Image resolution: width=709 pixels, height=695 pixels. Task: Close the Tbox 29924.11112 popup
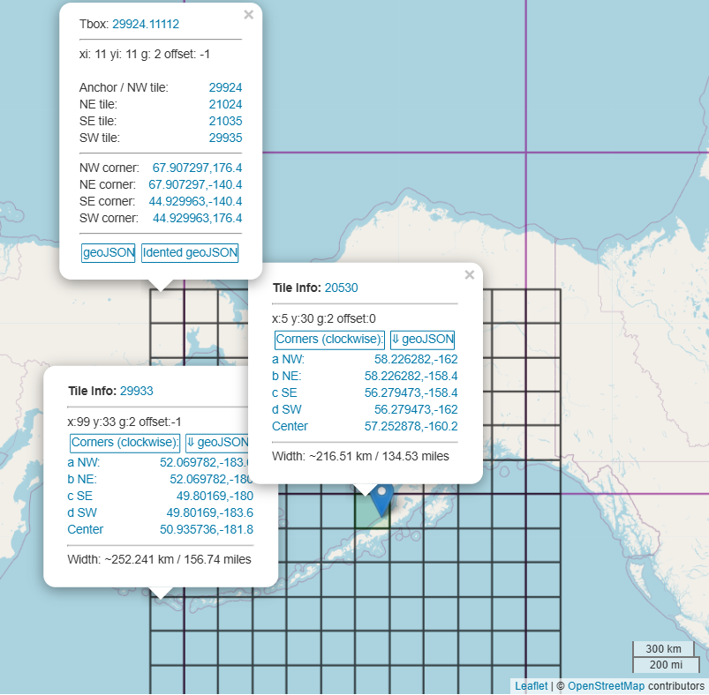[248, 15]
